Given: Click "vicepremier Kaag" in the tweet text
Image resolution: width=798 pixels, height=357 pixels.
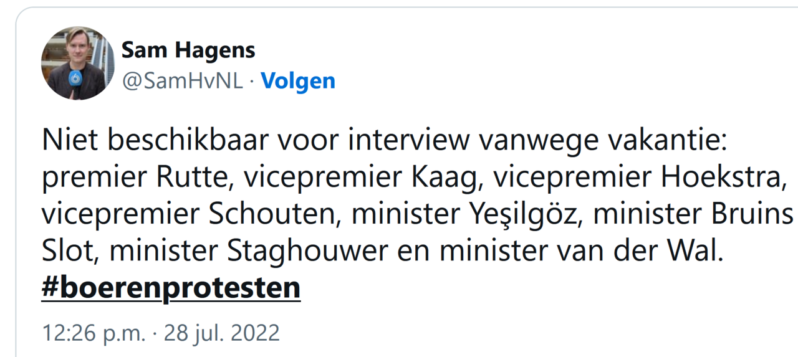Looking at the screenshot, I should pos(362,178).
